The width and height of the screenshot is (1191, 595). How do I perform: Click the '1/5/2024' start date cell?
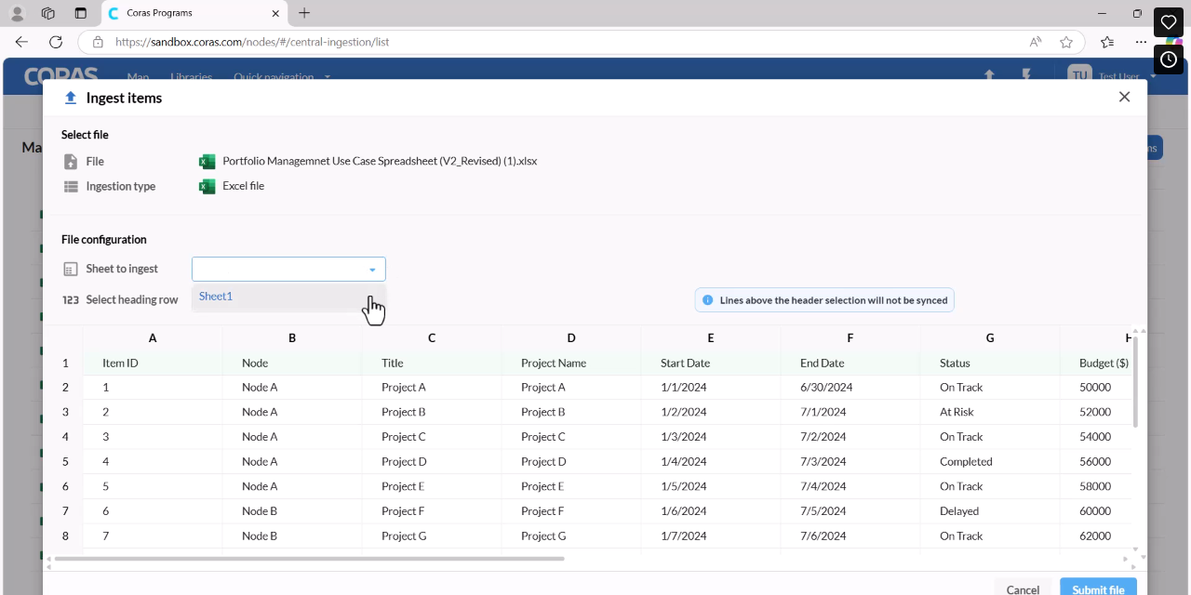coord(711,486)
